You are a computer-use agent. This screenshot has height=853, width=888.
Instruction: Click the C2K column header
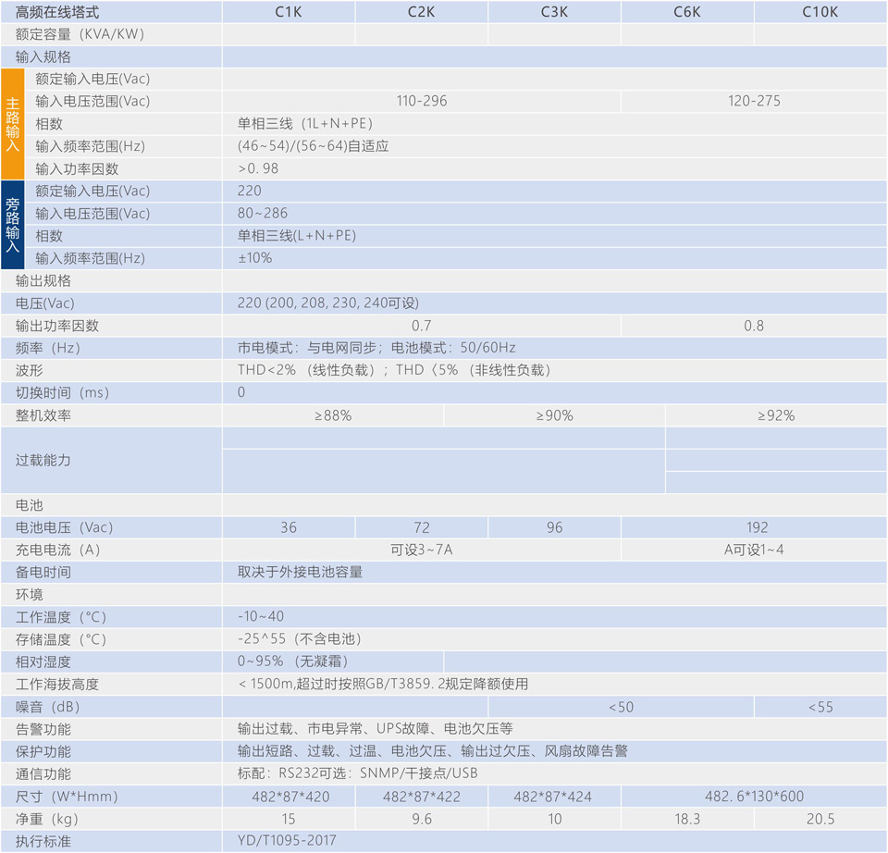coord(422,12)
